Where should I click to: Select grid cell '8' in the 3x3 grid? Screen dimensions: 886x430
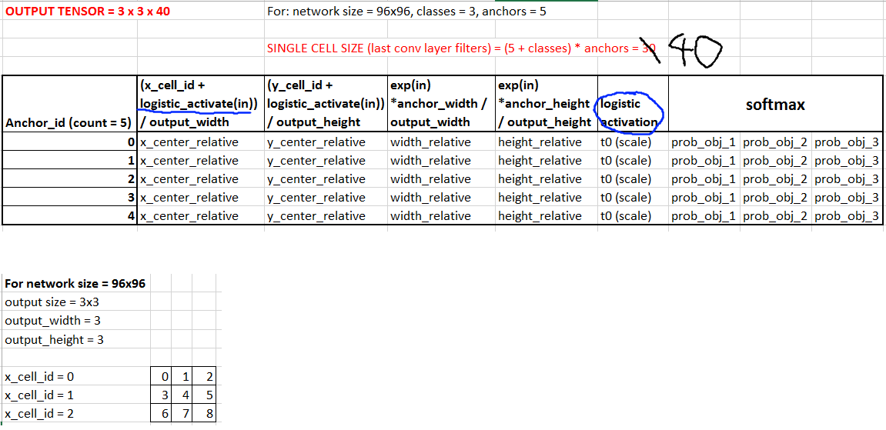tap(205, 414)
